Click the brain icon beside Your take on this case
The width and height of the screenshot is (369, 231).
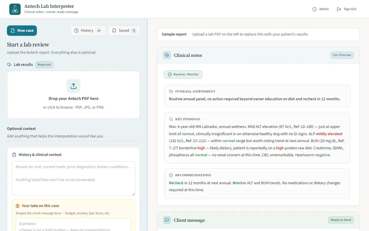[x=18, y=206]
